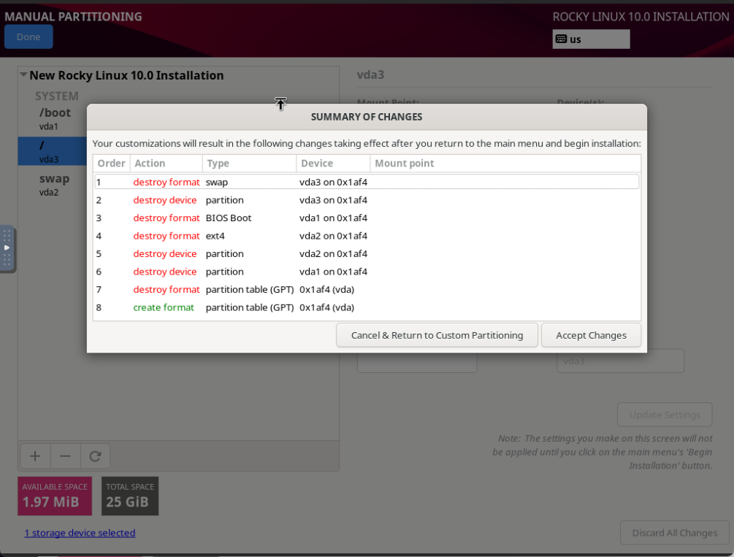Screen dimensions: 734x557
Task: Sort table by Device column header
Action: coord(333,164)
